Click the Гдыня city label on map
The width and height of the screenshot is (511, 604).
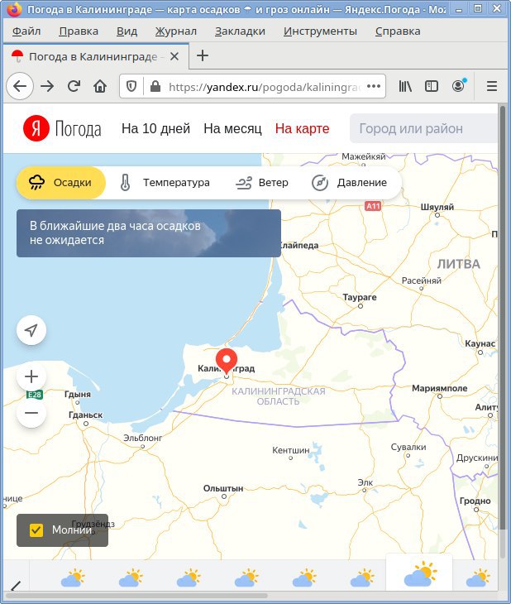[x=78, y=394]
